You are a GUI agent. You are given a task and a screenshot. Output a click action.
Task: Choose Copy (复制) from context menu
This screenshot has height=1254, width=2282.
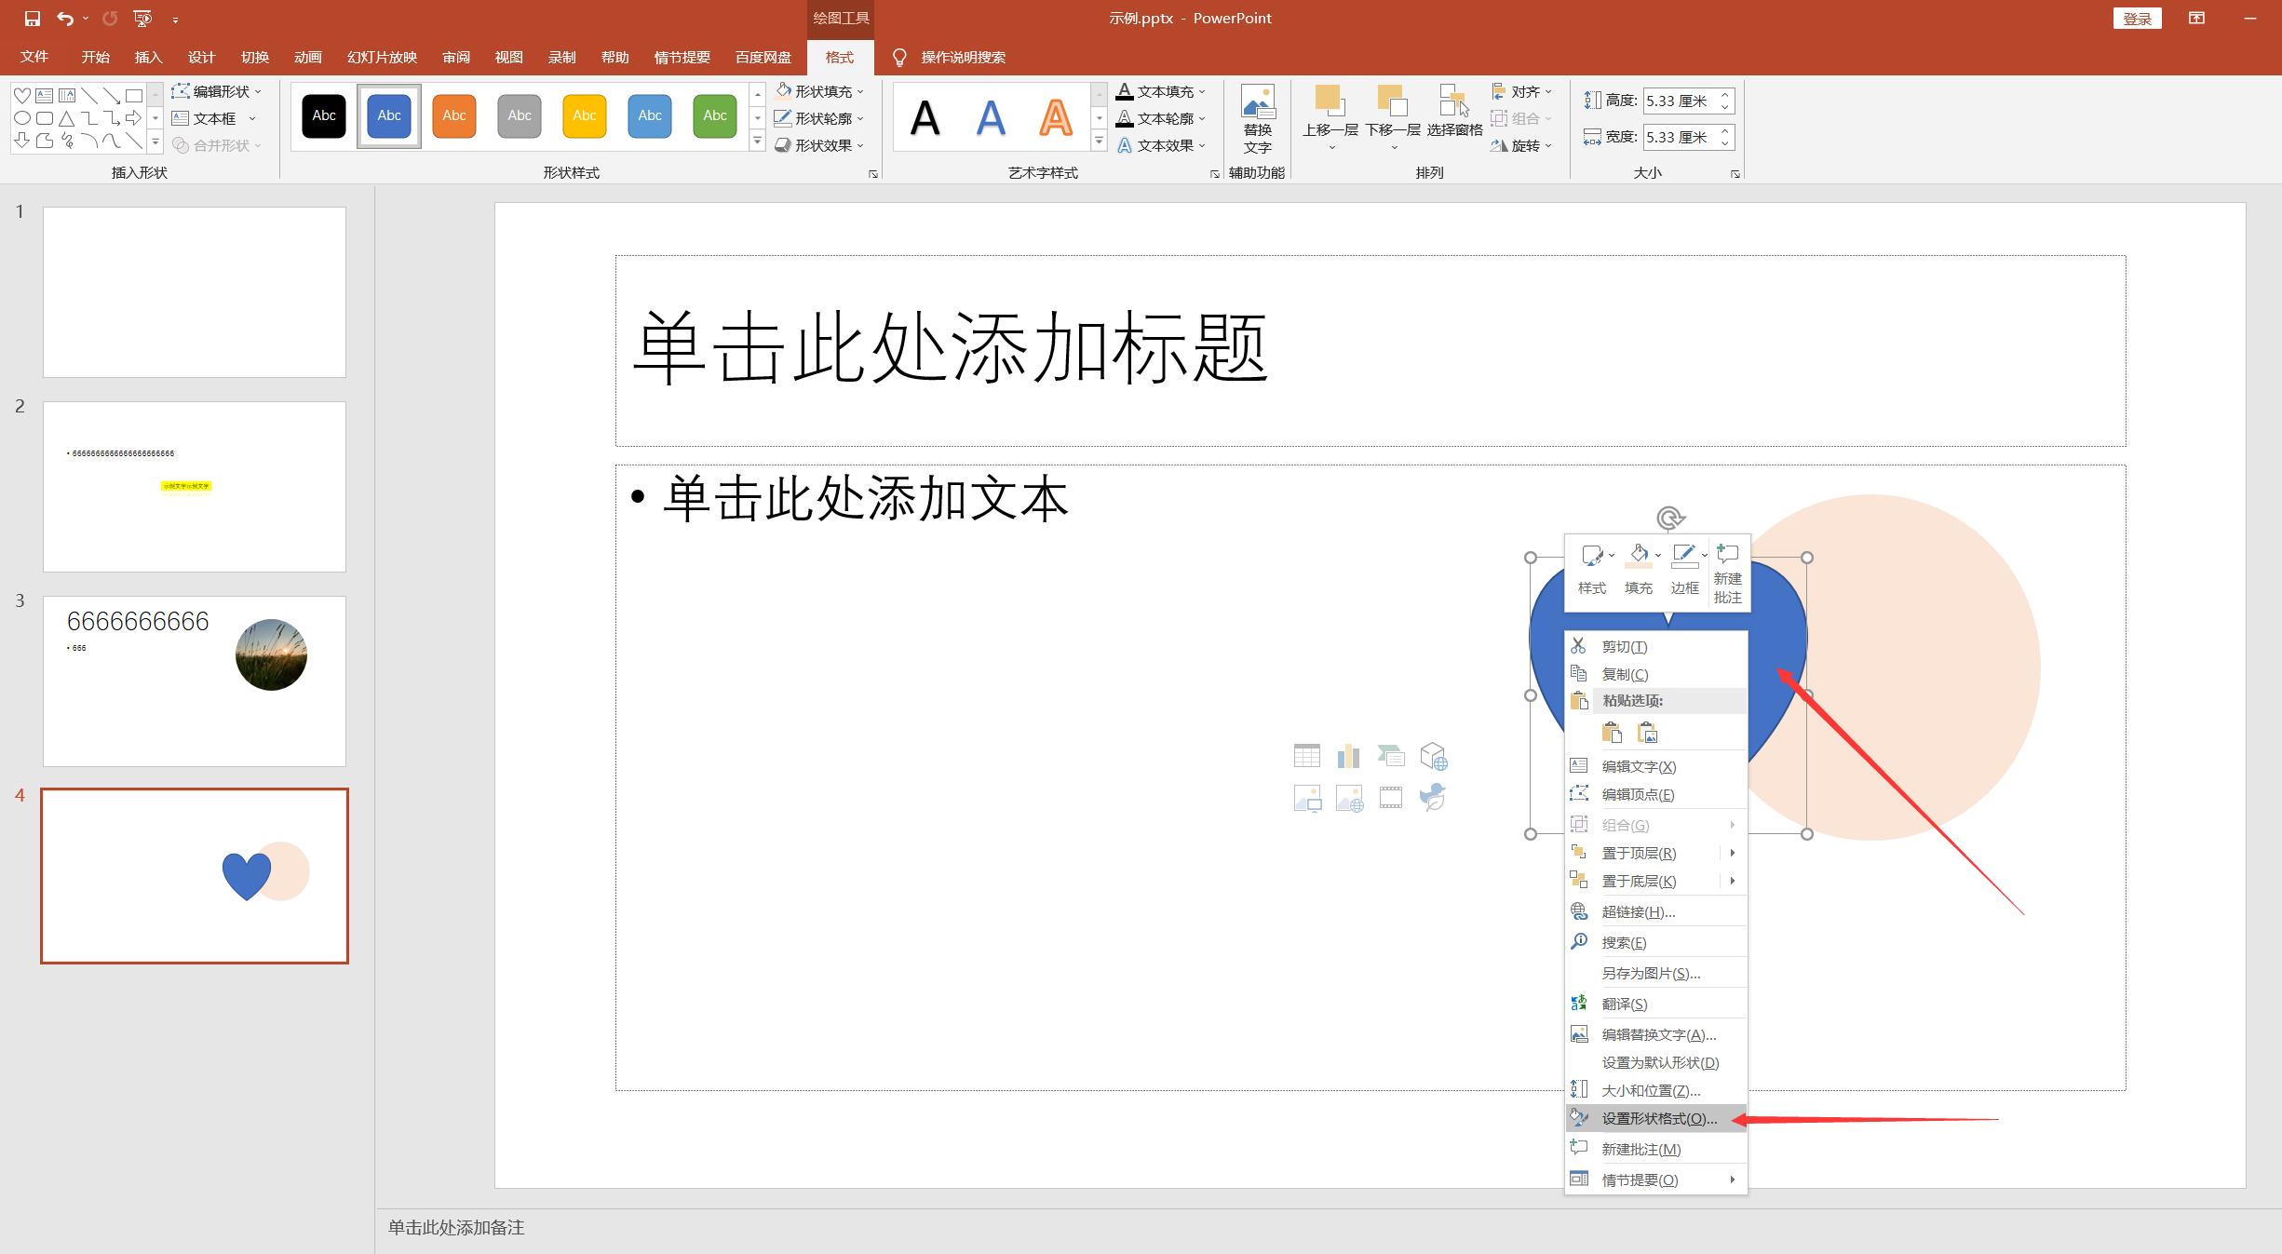[x=1656, y=674]
